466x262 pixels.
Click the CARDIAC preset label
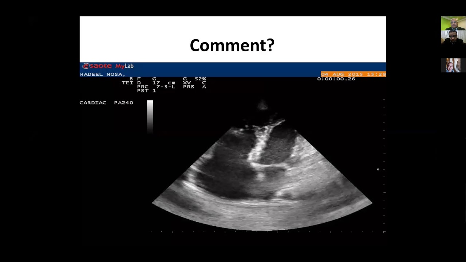(x=93, y=103)
